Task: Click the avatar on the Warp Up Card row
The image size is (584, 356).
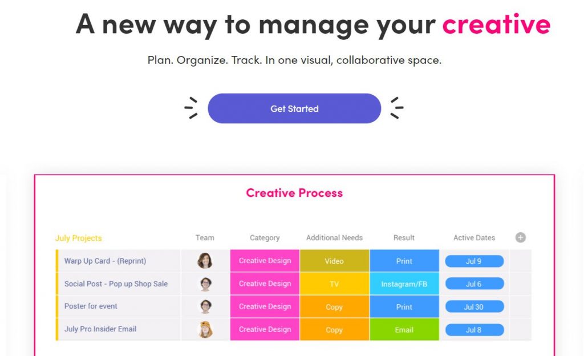Action: 205,261
